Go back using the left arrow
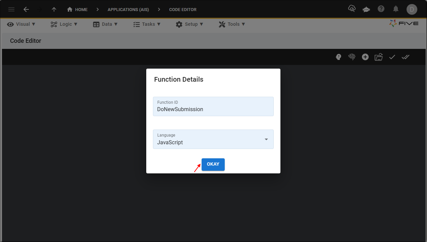Screen dimensions: 427x242 coord(26,9)
